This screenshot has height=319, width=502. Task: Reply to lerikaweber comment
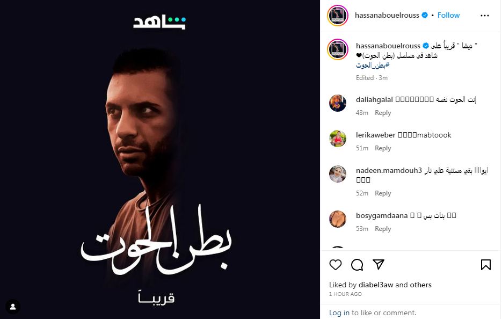click(383, 148)
